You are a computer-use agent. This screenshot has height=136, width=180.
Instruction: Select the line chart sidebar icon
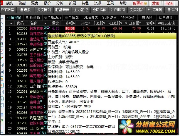tap(2, 51)
